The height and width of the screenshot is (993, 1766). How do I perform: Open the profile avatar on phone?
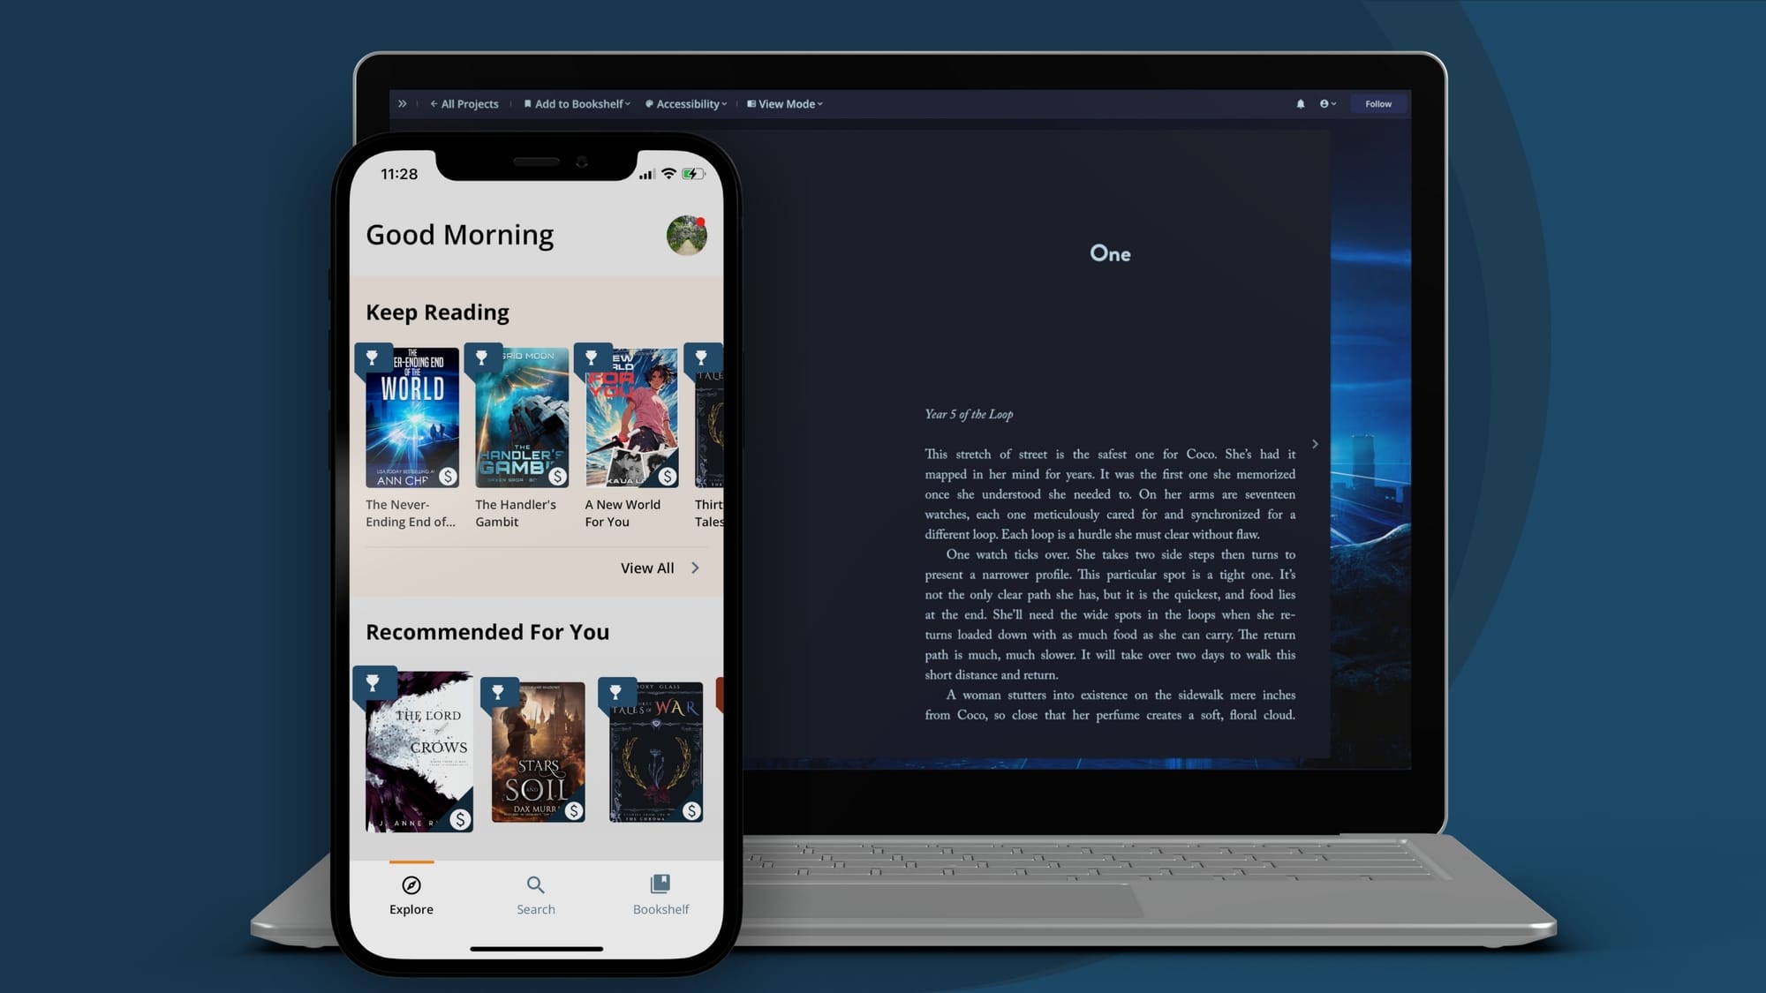point(686,236)
